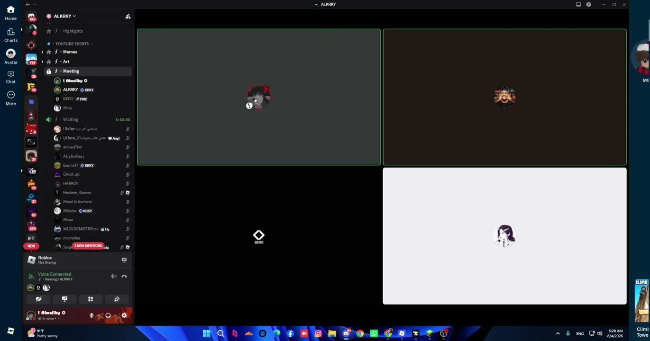Open the weather widget in taskbar
The image size is (650, 341).
[44, 333]
